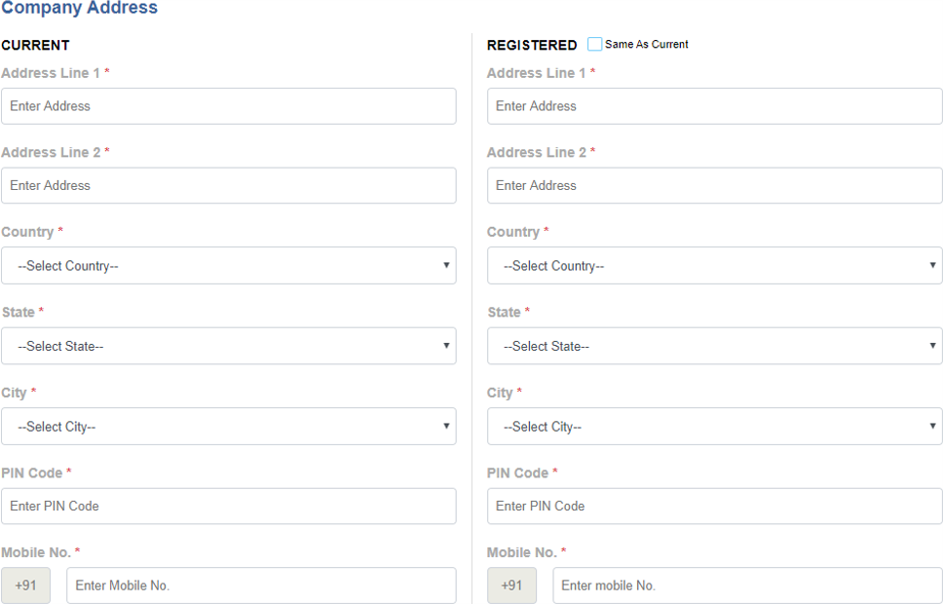Expand Current City dropdown
This screenshot has height=604, width=943.
228,427
